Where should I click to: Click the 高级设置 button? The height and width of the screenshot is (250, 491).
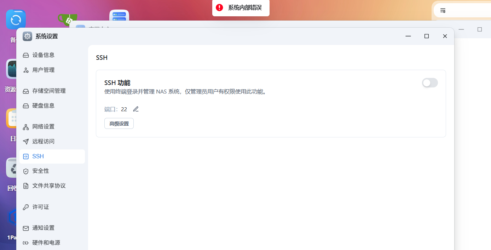(x=119, y=123)
